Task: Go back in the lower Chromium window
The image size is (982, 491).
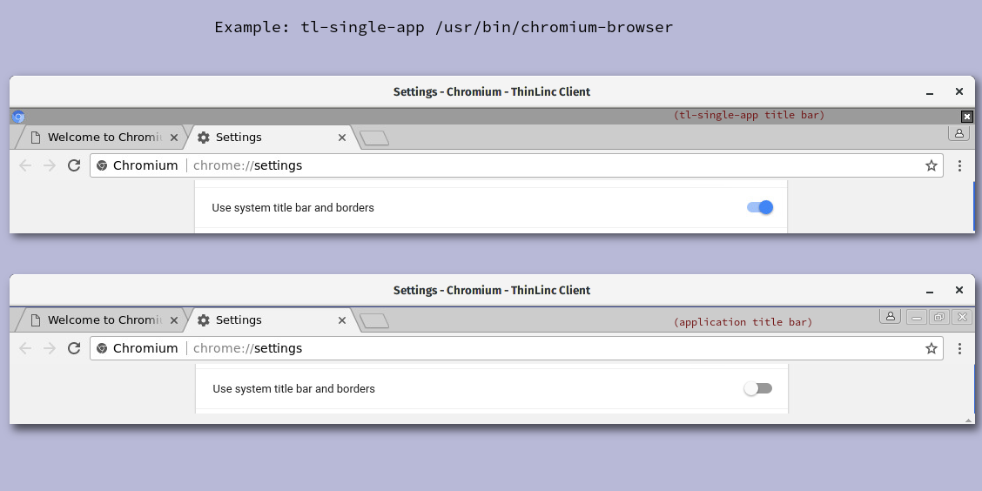Action: point(25,348)
